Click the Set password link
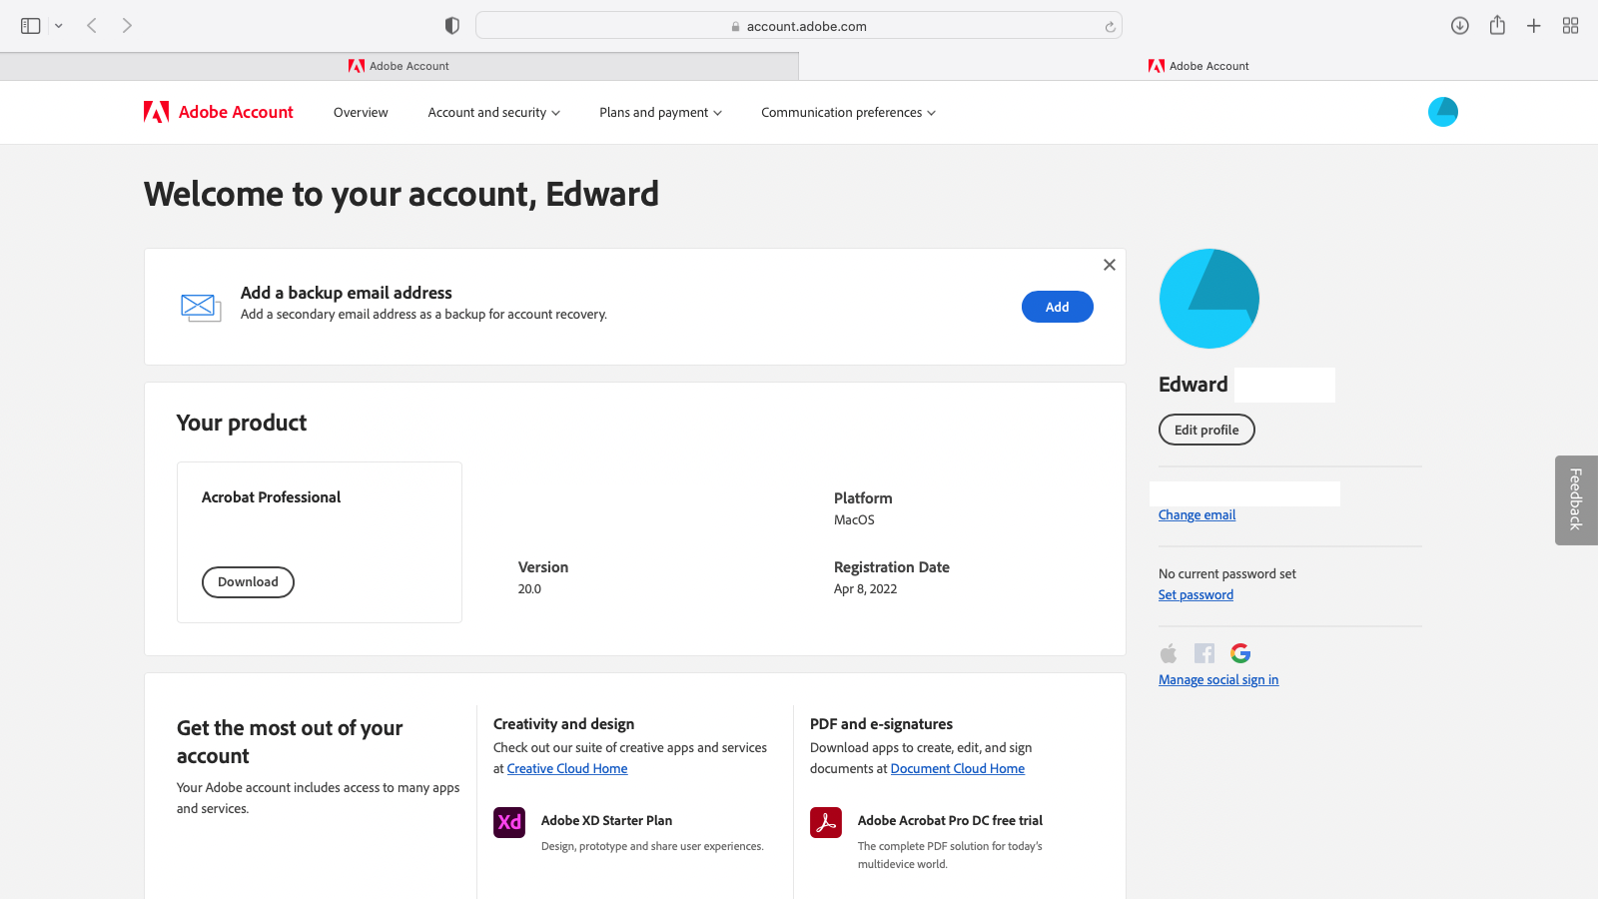Image resolution: width=1598 pixels, height=899 pixels. (x=1196, y=595)
